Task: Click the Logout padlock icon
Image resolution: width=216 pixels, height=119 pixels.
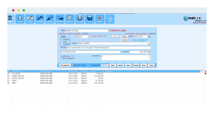Action: pyautogui.click(x=100, y=18)
